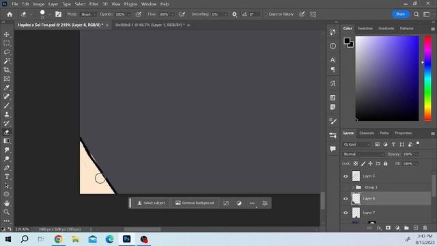The width and height of the screenshot is (437, 246).
Task: Open the Filter menu
Action: (x=94, y=4)
